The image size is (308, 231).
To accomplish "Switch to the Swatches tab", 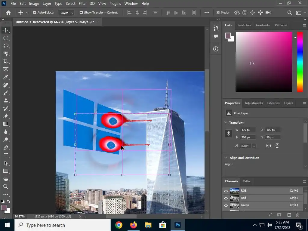I will pyautogui.click(x=244, y=25).
